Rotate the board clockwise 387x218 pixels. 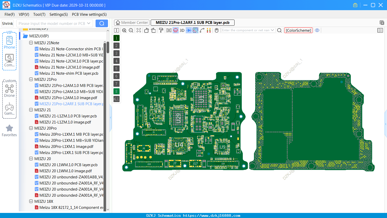(x=153, y=30)
